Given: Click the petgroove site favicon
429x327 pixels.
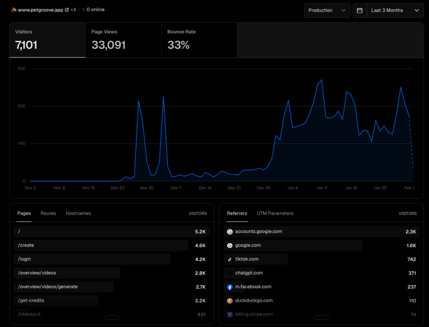Looking at the screenshot, I should (14, 10).
